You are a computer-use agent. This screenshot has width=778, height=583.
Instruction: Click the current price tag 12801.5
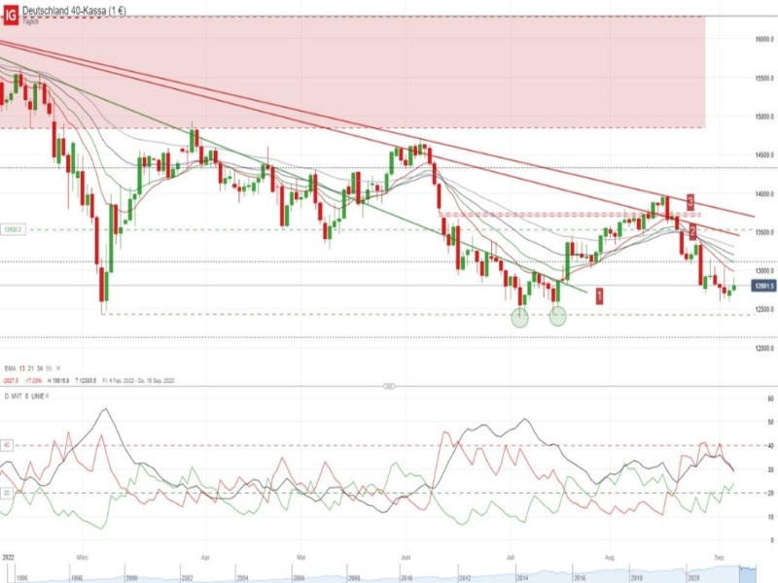point(763,286)
